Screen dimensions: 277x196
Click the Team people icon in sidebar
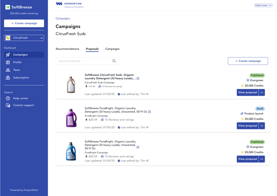click(x=8, y=70)
